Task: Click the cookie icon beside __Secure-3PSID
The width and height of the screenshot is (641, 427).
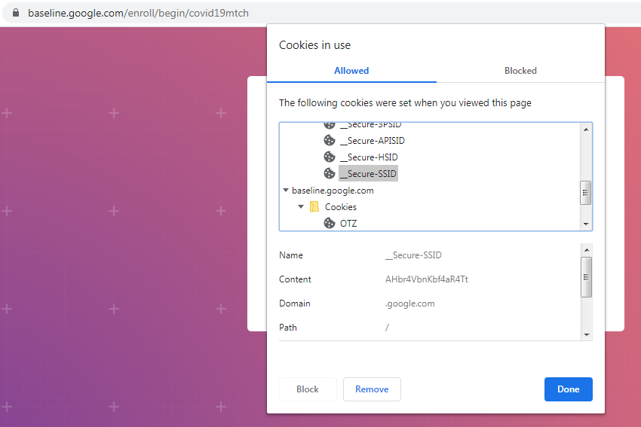Action: coord(330,125)
